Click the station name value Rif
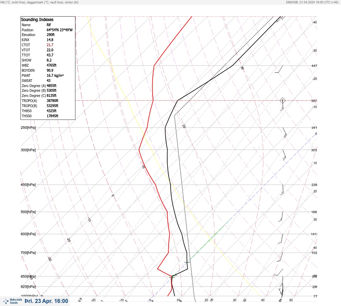 click(49, 25)
